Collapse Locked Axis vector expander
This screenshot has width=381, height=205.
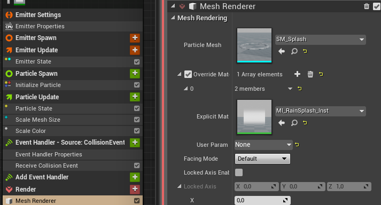180,186
